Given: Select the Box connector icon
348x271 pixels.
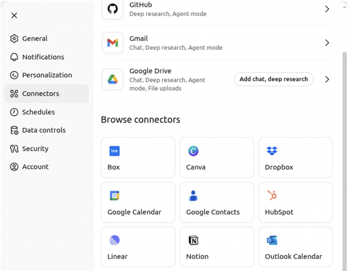Looking at the screenshot, I should (x=114, y=151).
